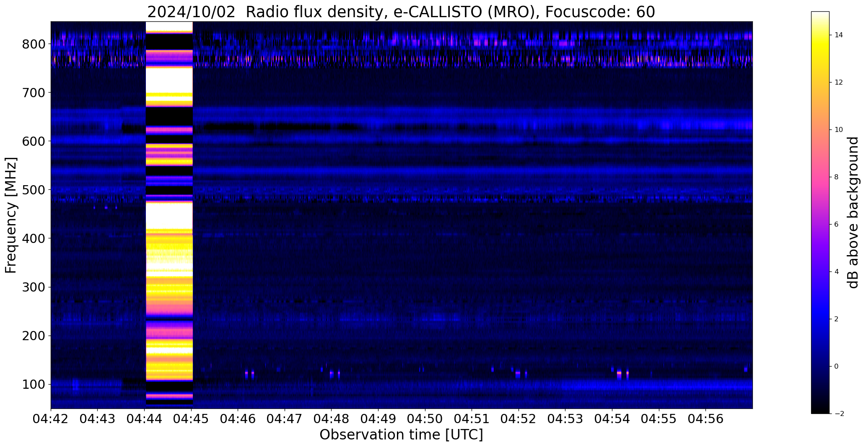Click the colorbar tick label 12
The height and width of the screenshot is (447, 866).
pos(839,83)
